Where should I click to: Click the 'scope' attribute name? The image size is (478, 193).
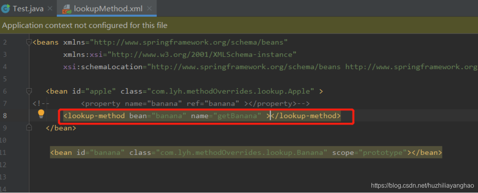[x=343, y=152]
